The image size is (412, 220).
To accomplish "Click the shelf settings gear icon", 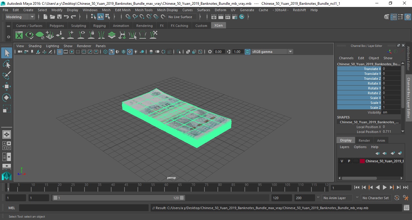I will pos(8,37).
